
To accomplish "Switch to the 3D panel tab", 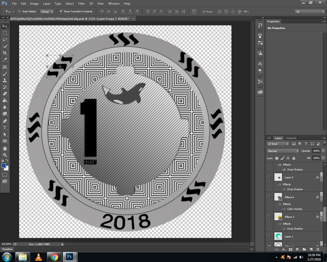I will 269,138.
